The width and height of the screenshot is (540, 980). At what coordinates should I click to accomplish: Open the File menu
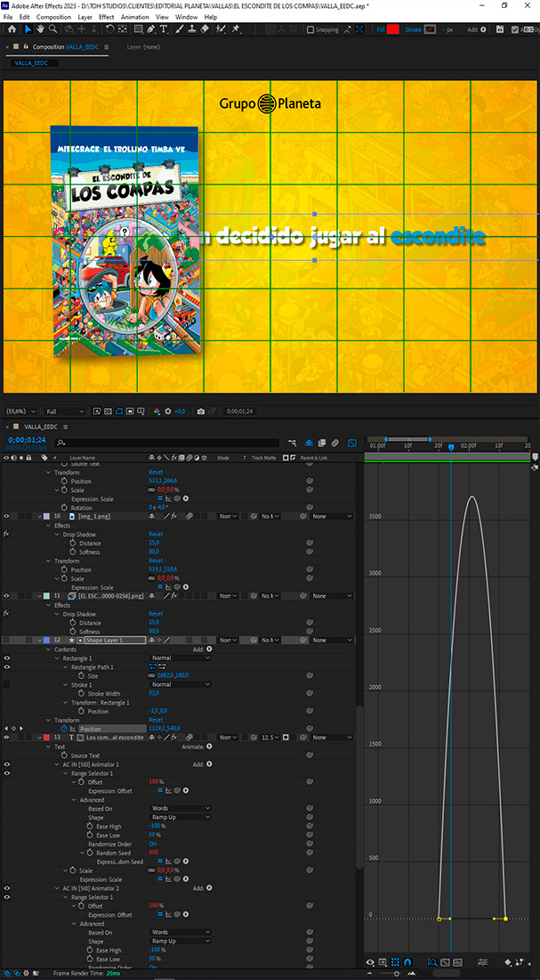(8, 17)
